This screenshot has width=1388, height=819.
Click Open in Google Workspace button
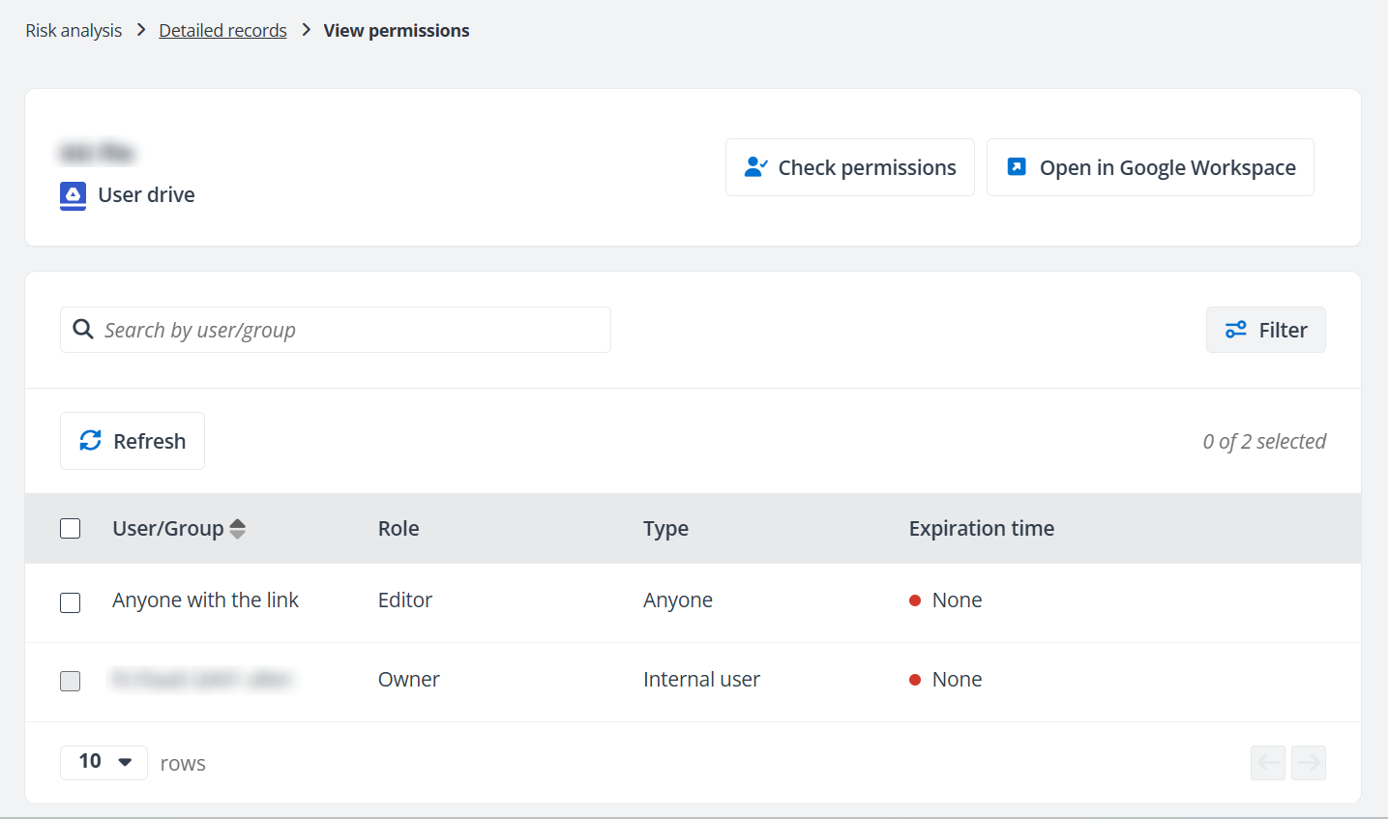[1150, 167]
